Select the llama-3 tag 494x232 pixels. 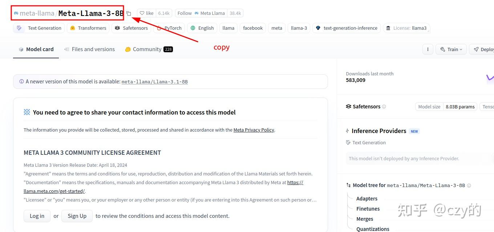(299, 28)
